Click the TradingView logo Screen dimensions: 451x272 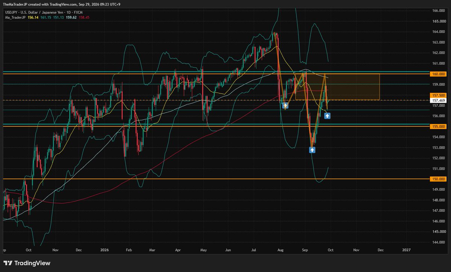click(27, 263)
